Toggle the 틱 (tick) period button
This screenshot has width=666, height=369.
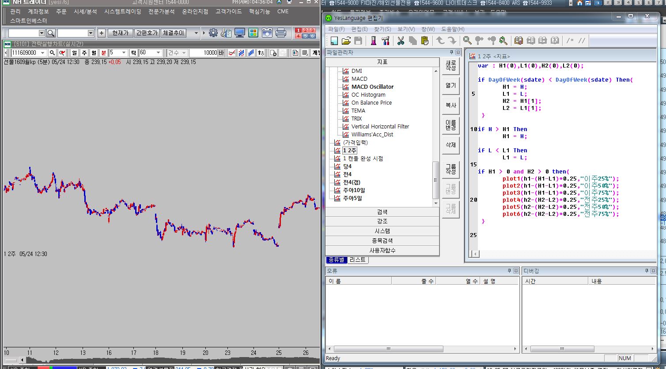tap(133, 53)
